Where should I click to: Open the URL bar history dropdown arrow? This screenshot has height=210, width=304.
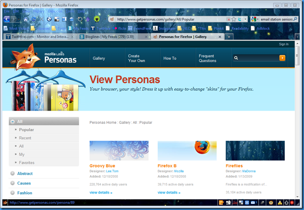pos(245,19)
